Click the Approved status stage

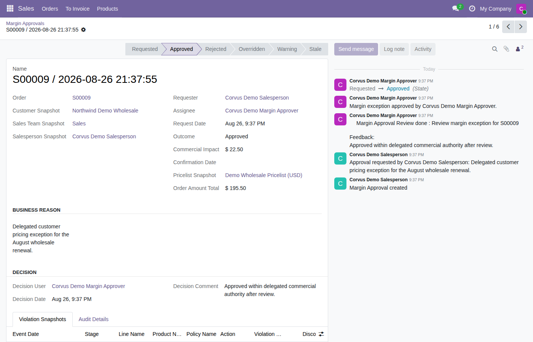click(x=181, y=49)
